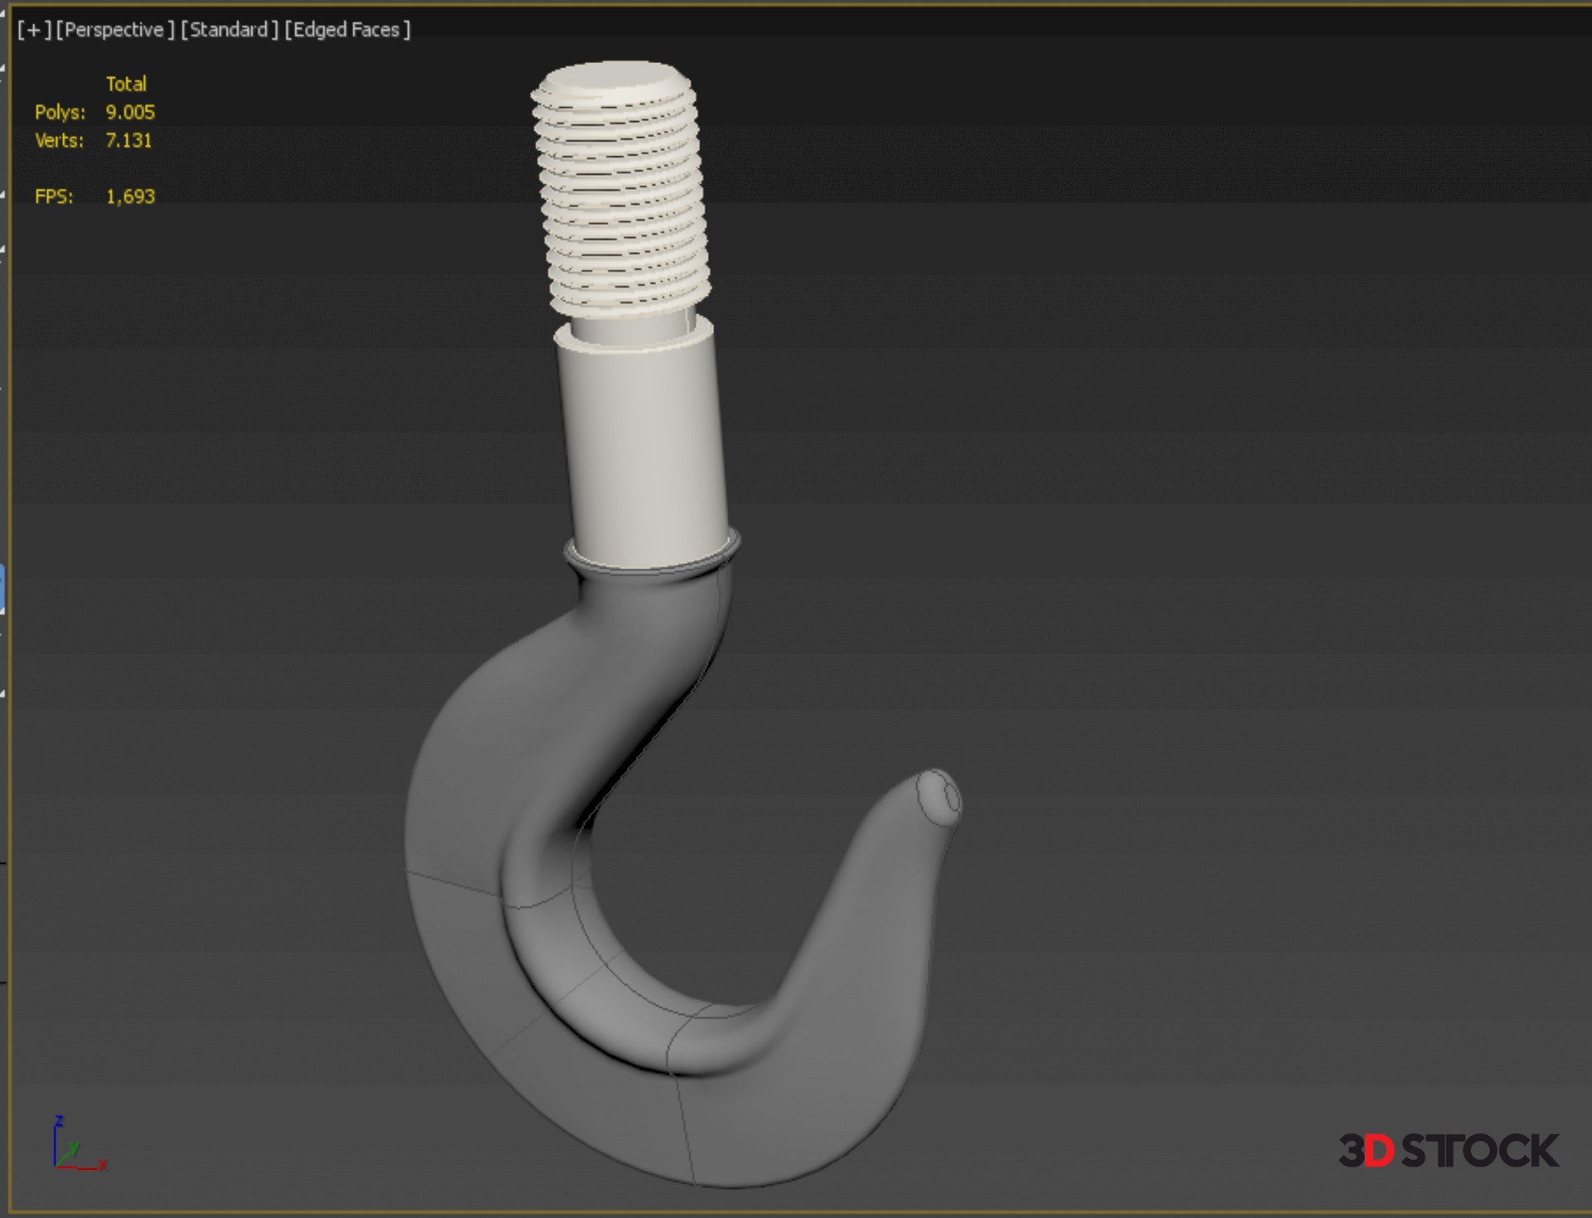Screen dimensions: 1592x1218
Task: Click the highlighted blue tab on left edge
Action: [x=2, y=589]
